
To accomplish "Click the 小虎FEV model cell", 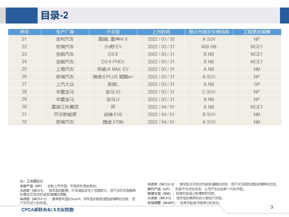I will (x=113, y=47).
